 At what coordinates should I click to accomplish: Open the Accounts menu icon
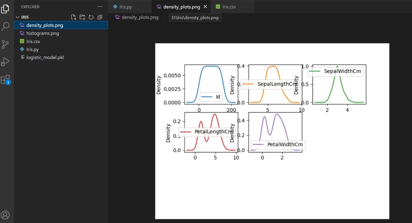(5, 215)
